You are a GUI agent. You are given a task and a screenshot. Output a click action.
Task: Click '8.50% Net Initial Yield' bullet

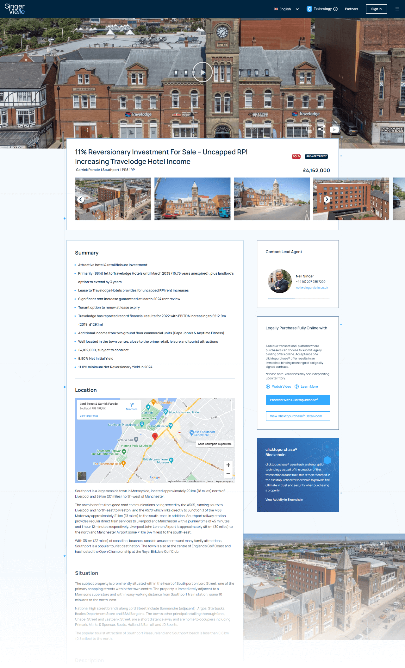[96, 359]
